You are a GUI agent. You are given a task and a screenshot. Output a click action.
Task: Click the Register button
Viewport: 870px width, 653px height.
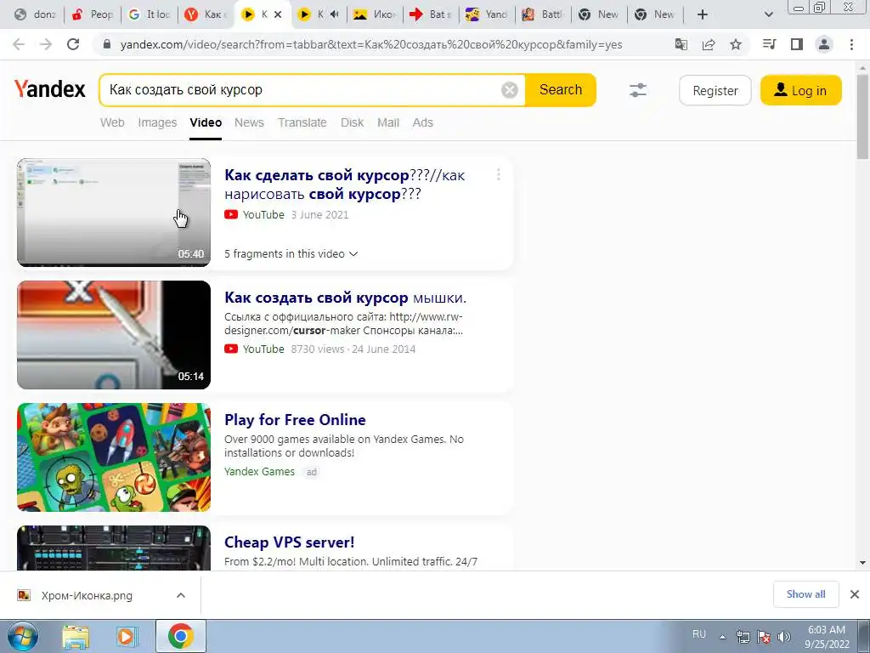coord(715,90)
